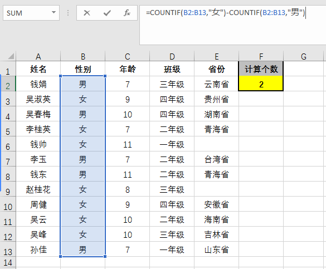The width and height of the screenshot is (326, 269).
Task: Click the 计算个数 header cell
Action: (261, 69)
